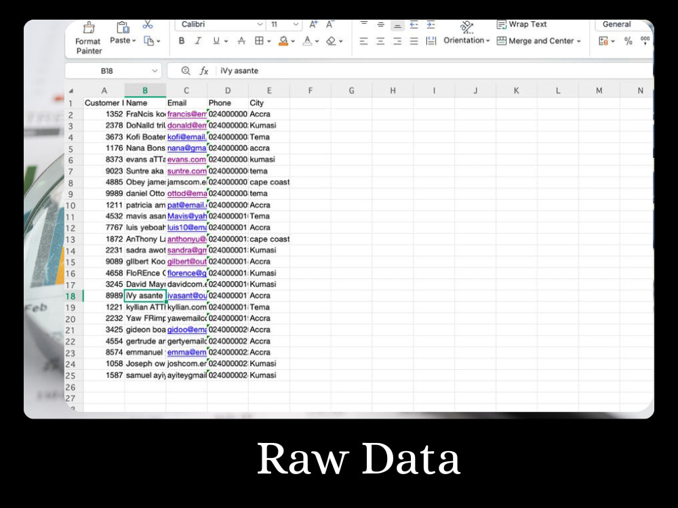This screenshot has width=678, height=508.
Task: Click the Format Painter tool
Action: point(89,38)
